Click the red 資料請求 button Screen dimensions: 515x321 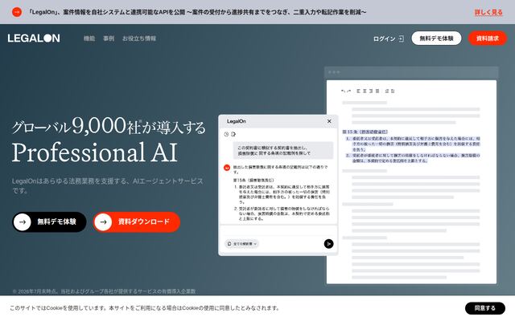(488, 39)
